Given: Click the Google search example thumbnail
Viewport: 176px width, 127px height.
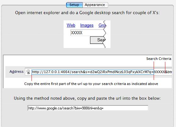Looking at the screenshot, I should (87, 34).
